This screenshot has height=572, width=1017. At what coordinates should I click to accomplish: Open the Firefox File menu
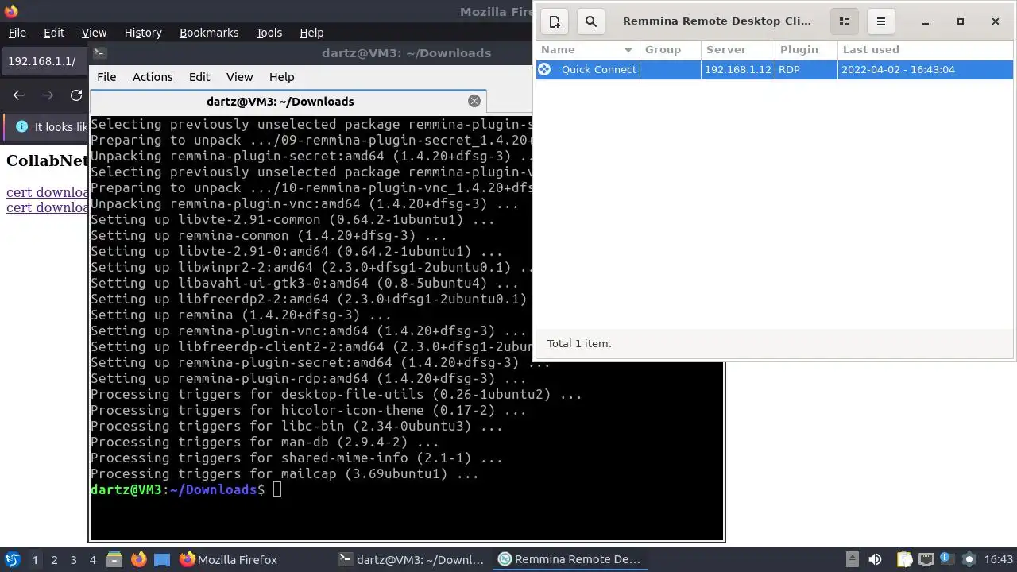click(x=17, y=33)
